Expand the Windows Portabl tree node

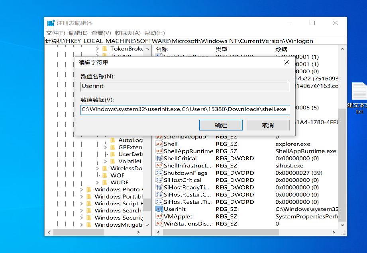tap(81, 197)
